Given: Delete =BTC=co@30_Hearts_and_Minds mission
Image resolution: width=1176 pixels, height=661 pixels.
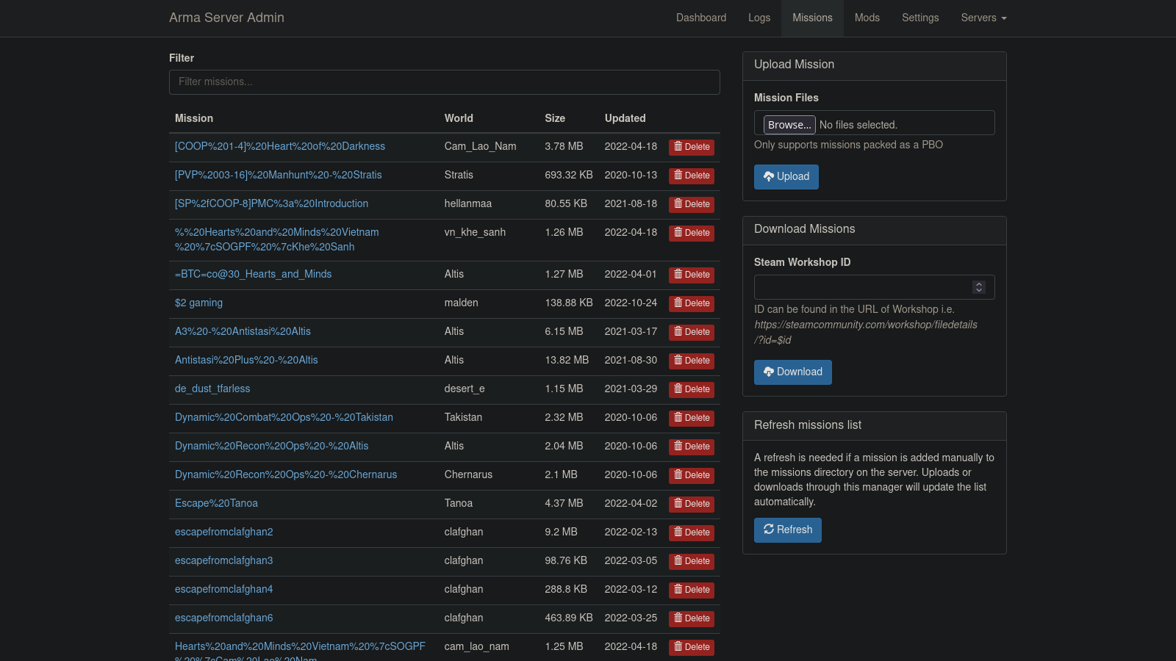Looking at the screenshot, I should point(691,275).
